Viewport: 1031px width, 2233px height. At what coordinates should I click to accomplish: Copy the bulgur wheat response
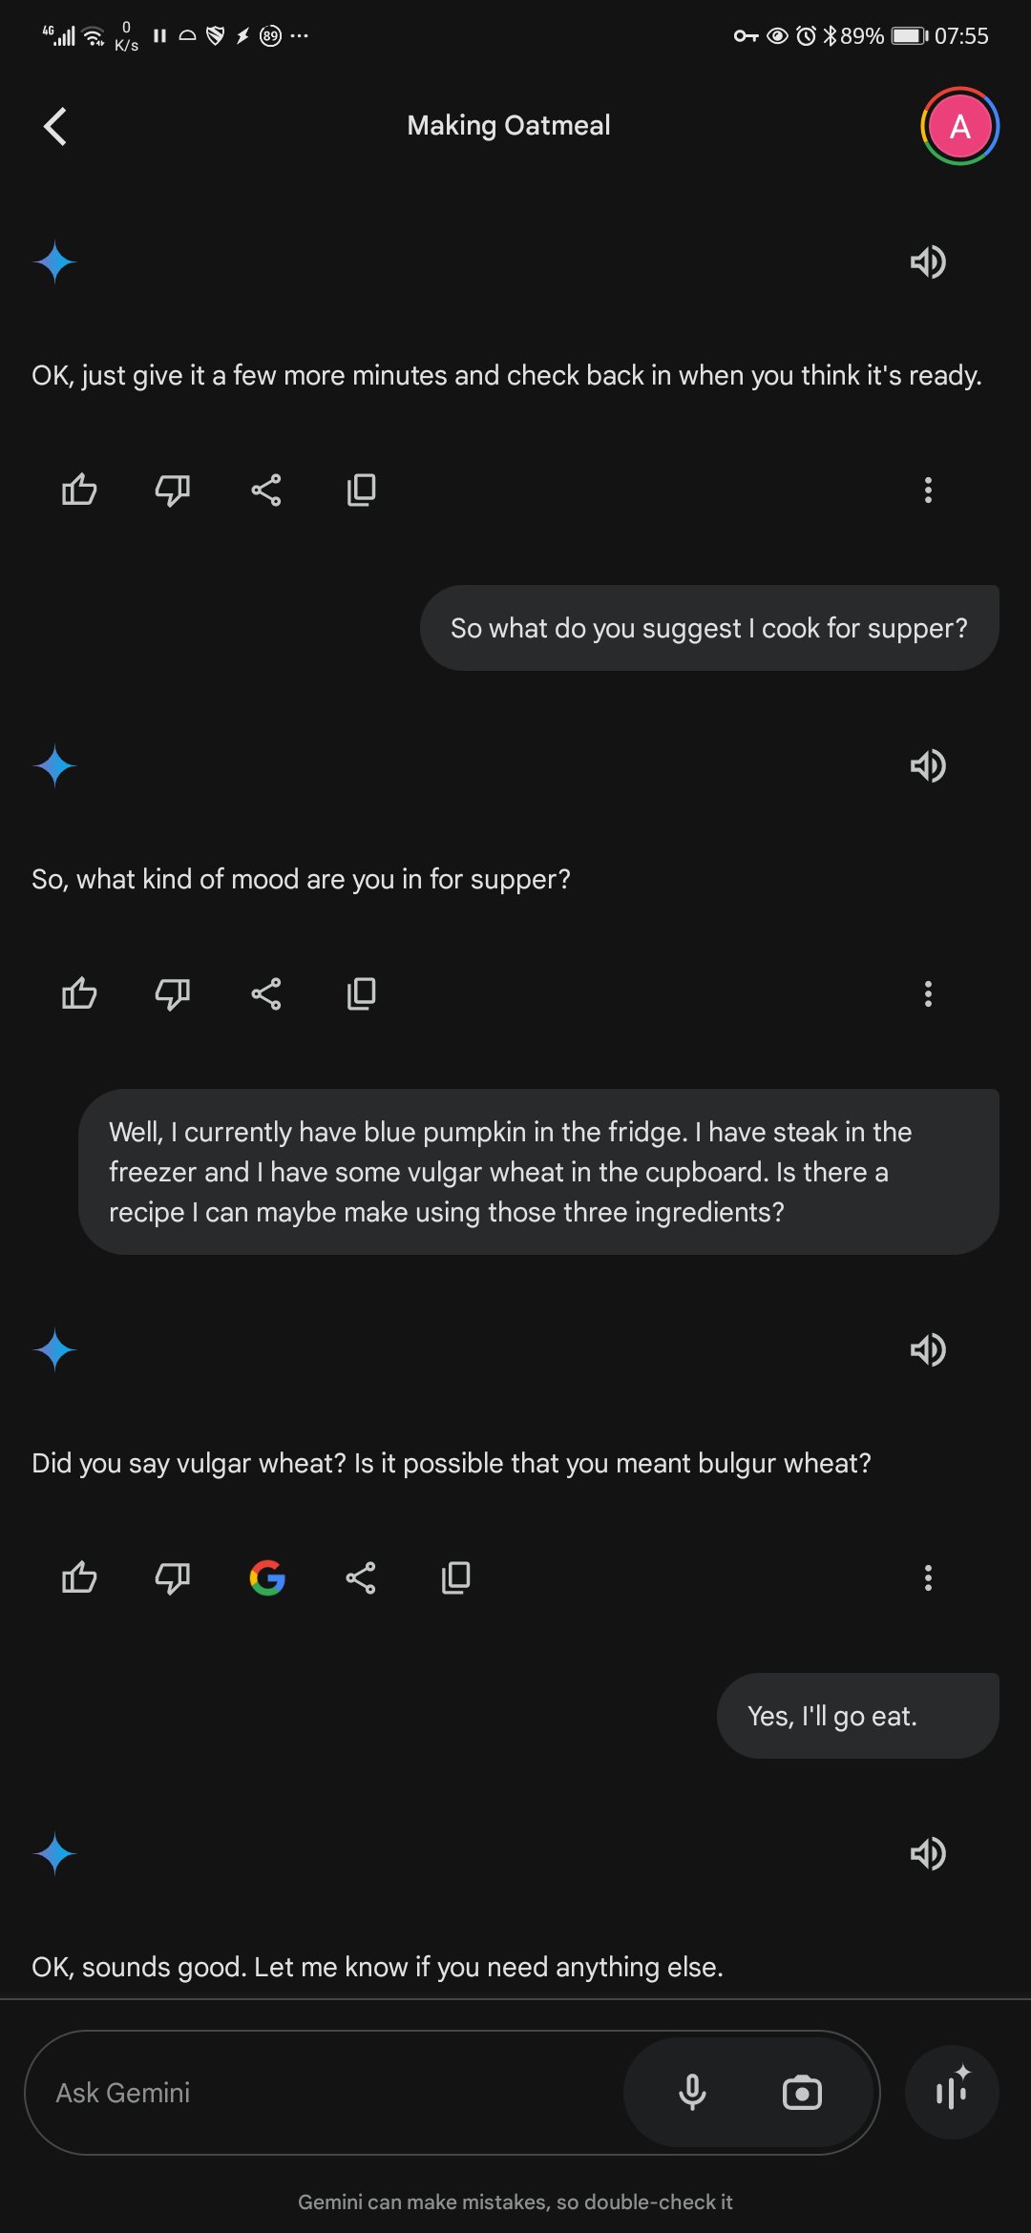(x=455, y=1577)
